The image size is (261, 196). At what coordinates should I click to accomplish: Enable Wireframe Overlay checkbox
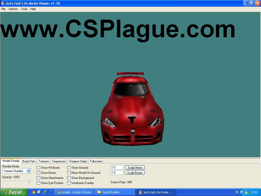coord(69,183)
